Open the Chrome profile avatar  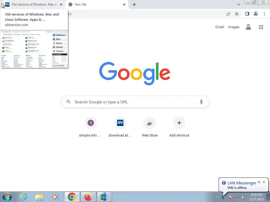256,14
